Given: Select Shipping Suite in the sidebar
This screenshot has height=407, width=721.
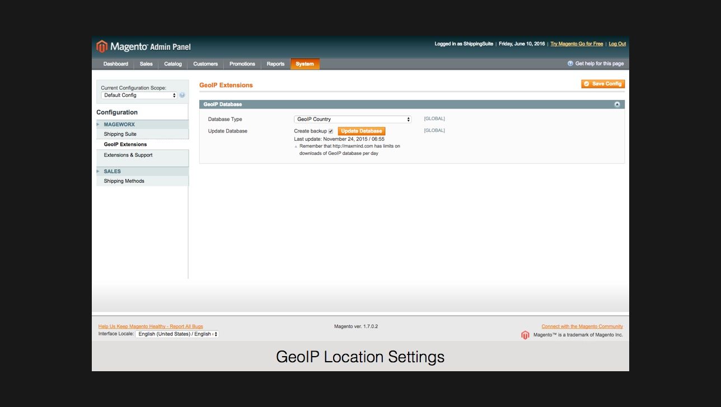Looking at the screenshot, I should pos(120,134).
